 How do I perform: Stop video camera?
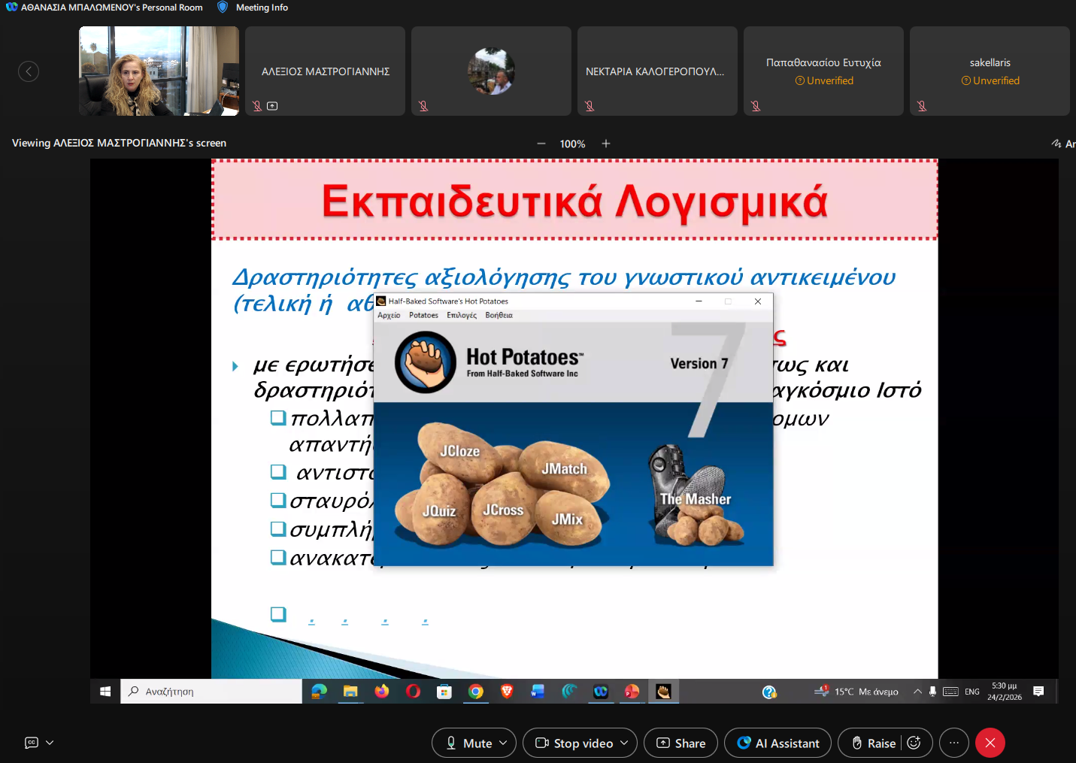click(574, 743)
